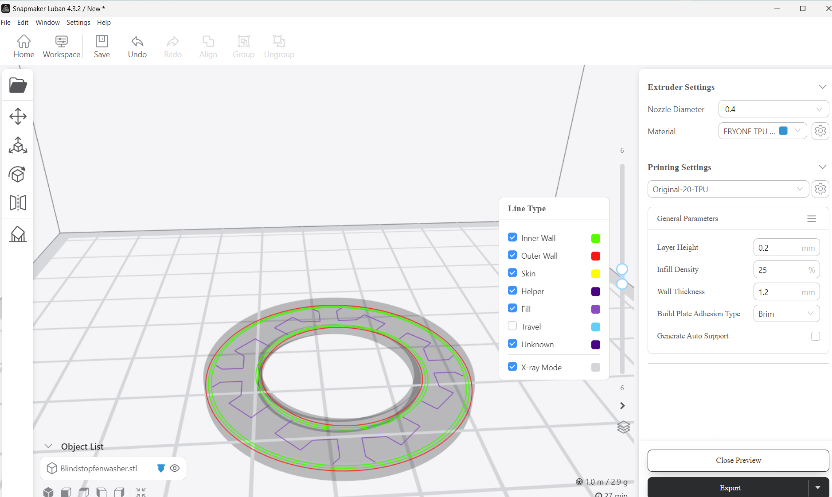Collapse the Object List
832x497 pixels.
coord(49,446)
